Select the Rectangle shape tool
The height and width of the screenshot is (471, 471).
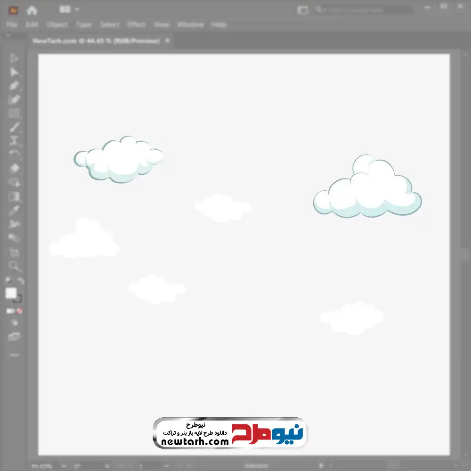14,113
